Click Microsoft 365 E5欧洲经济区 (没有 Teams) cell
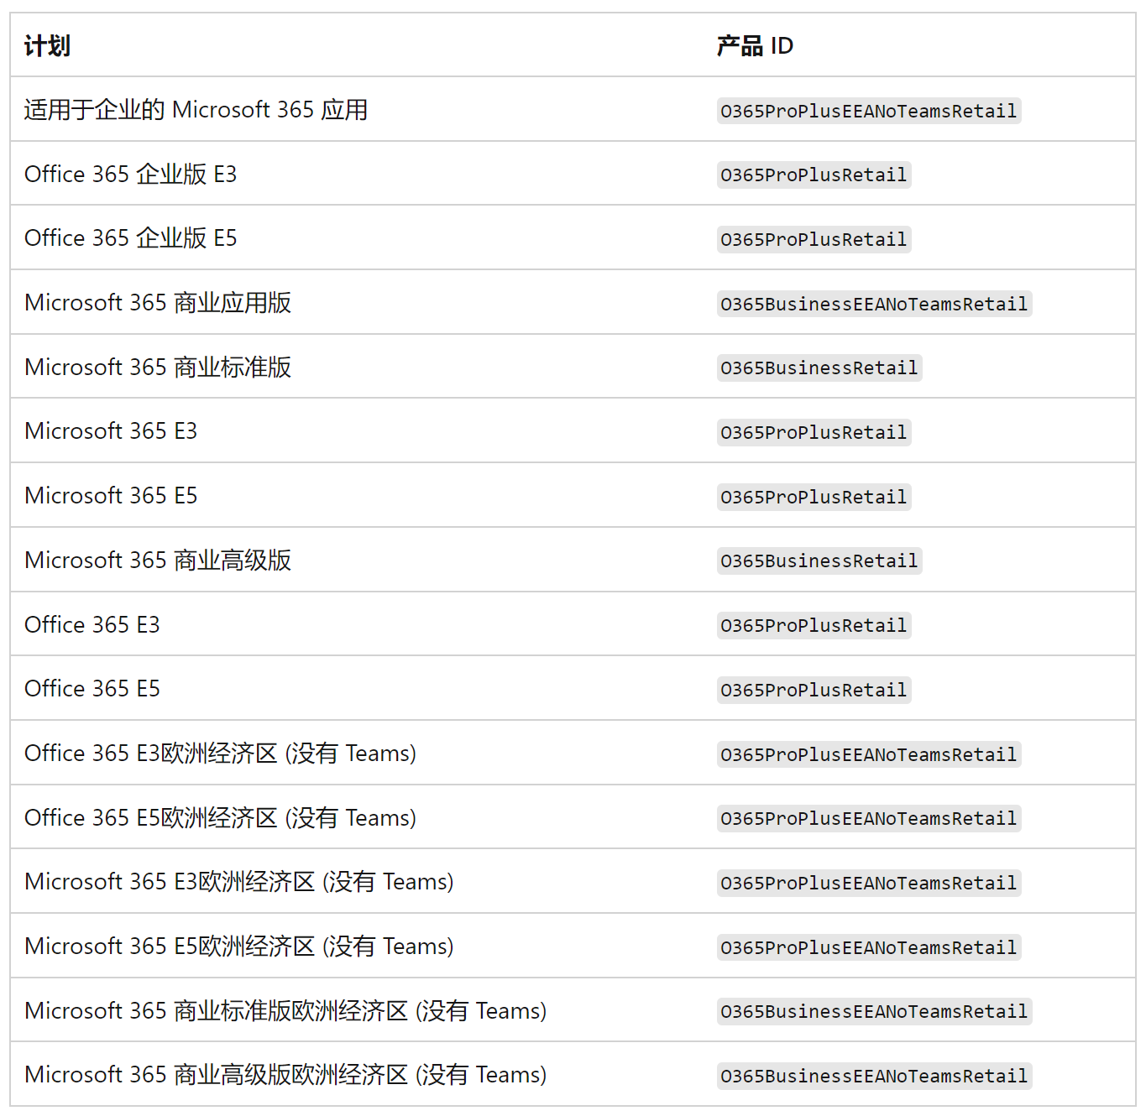Viewport: 1146px width, 1116px height. pyautogui.click(x=239, y=947)
